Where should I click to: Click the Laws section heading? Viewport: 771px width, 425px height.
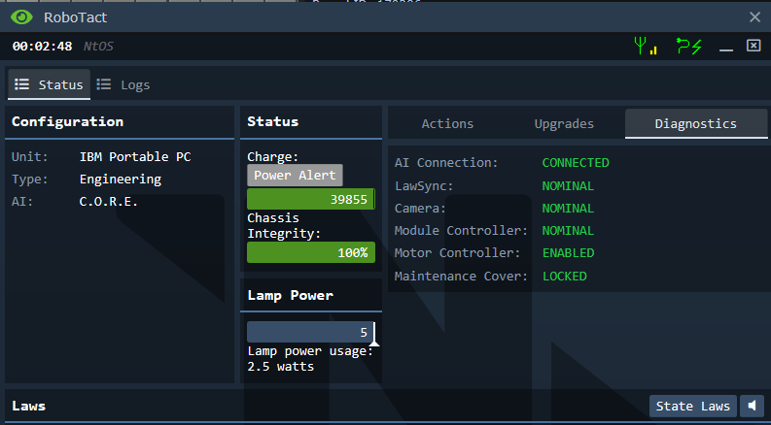tap(28, 406)
